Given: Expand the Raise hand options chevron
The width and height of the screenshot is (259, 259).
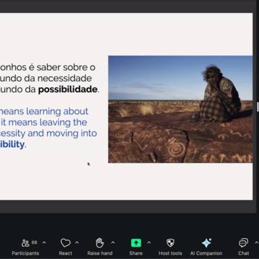Looking at the screenshot, I should (113, 243).
